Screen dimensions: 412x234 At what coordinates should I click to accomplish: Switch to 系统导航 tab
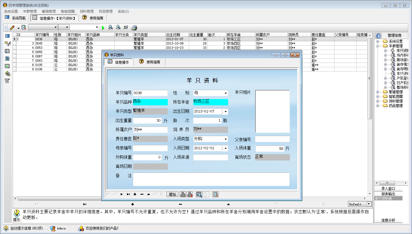15,18
